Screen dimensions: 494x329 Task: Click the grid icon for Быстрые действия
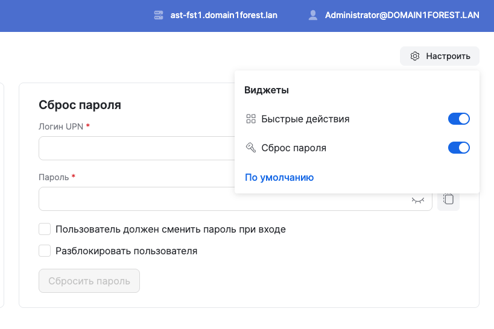point(251,119)
